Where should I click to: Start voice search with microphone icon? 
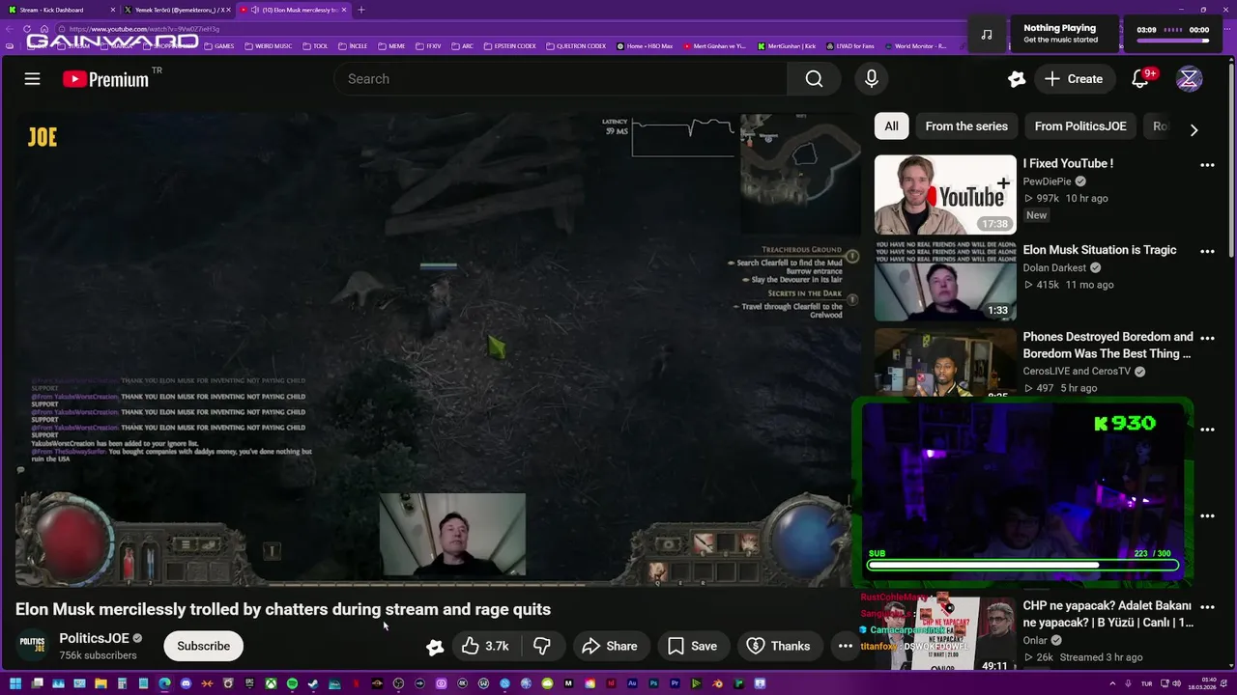click(872, 79)
